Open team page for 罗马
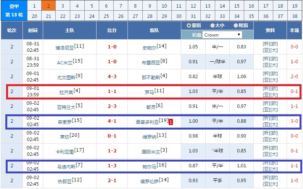This screenshot has height=189, width=303. pyautogui.click(x=149, y=92)
